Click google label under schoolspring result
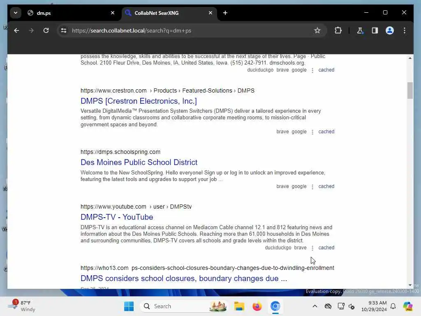The image size is (421, 316). pos(299,186)
